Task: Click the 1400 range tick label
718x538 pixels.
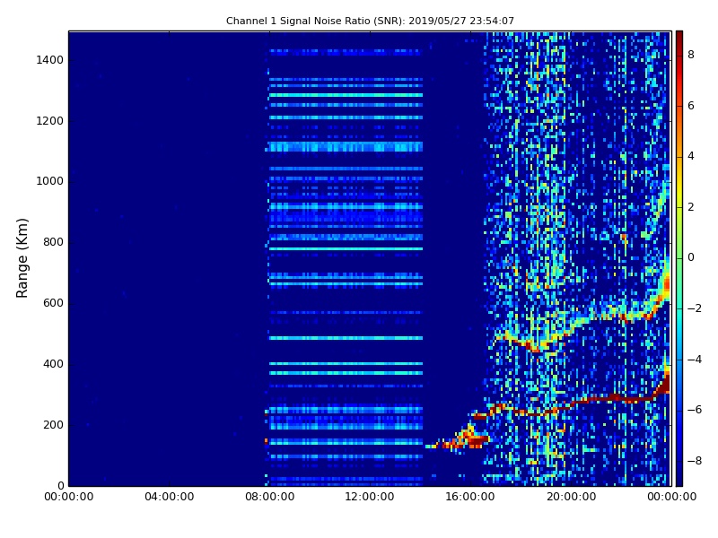Action: 50,60
